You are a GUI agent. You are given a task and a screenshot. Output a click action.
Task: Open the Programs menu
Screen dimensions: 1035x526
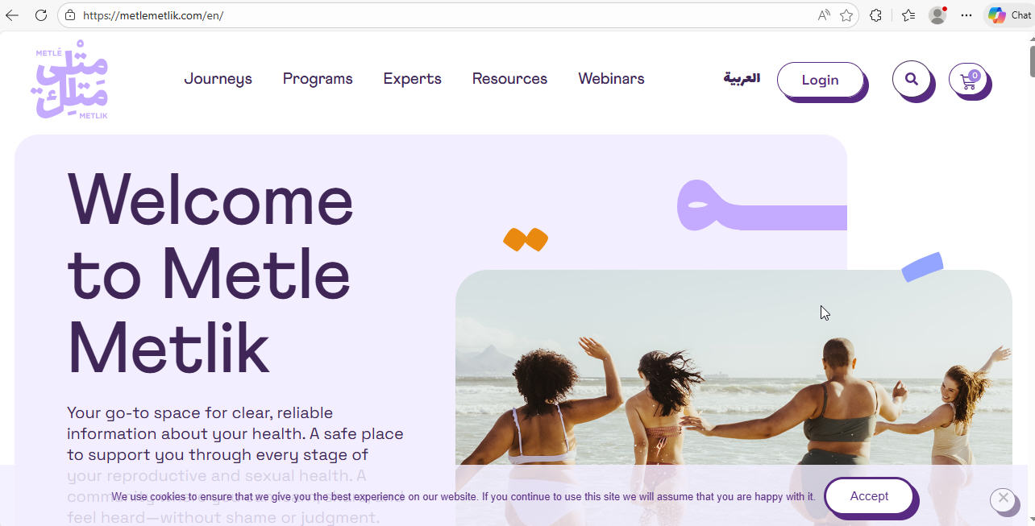coord(318,79)
